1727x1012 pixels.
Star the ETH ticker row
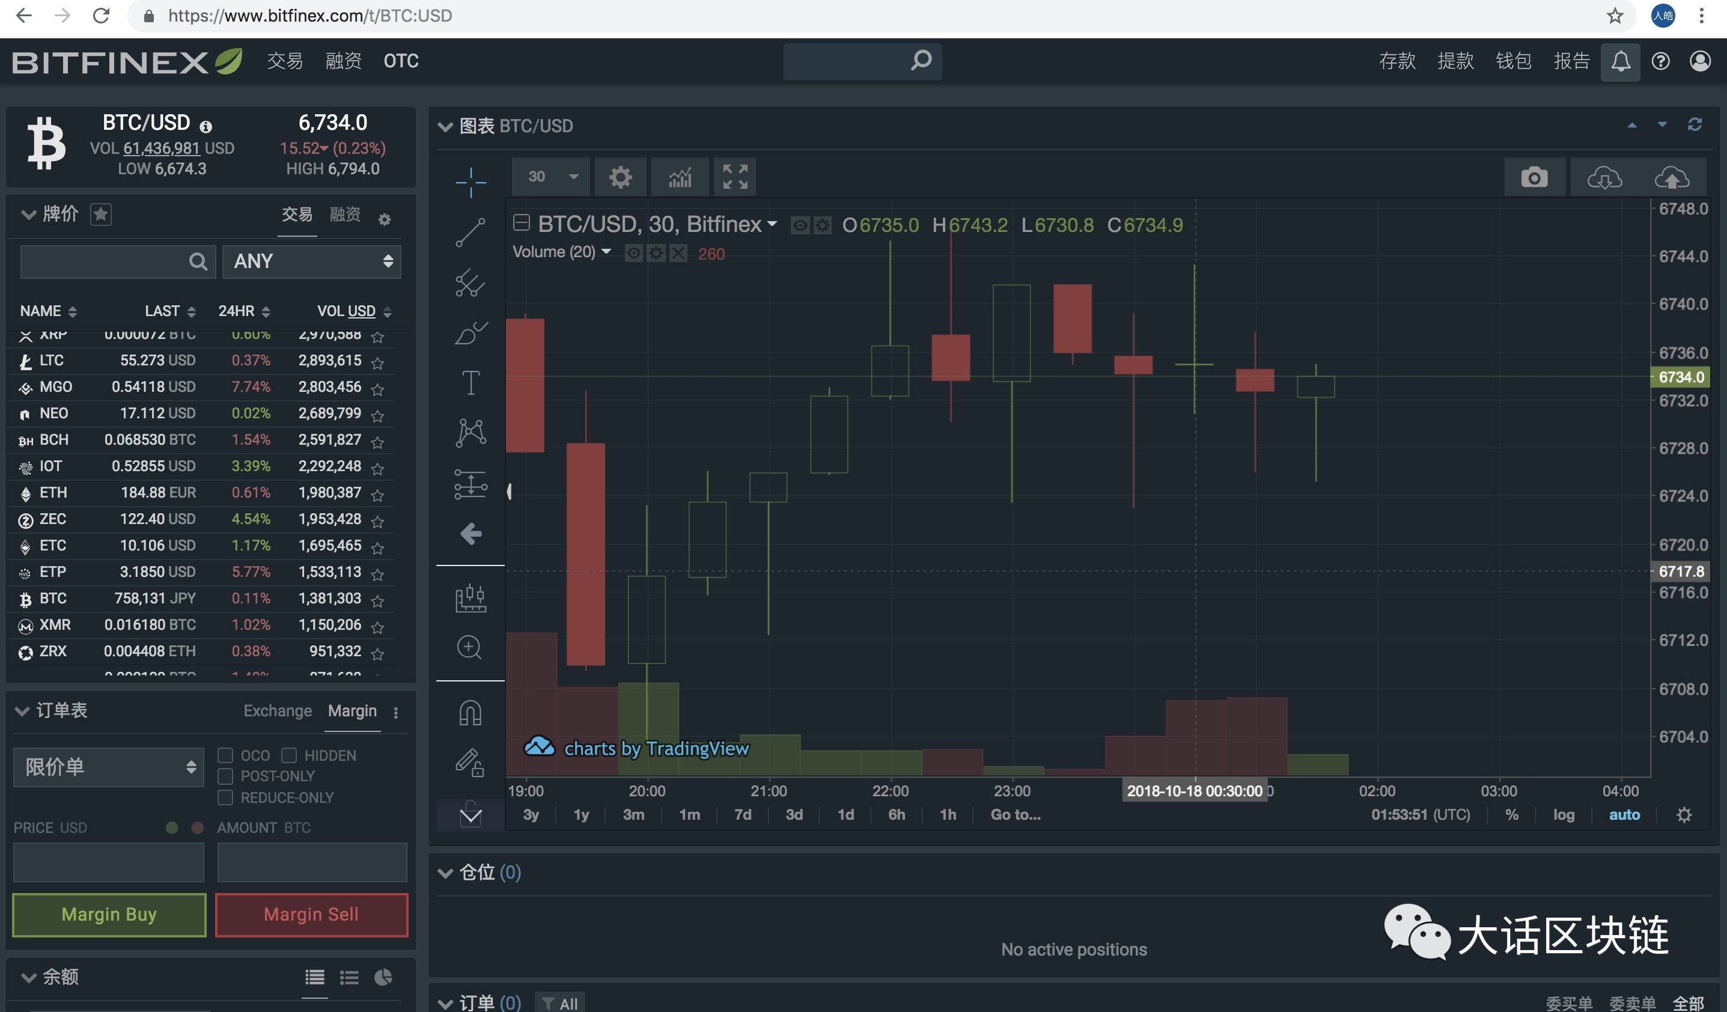coord(377,494)
